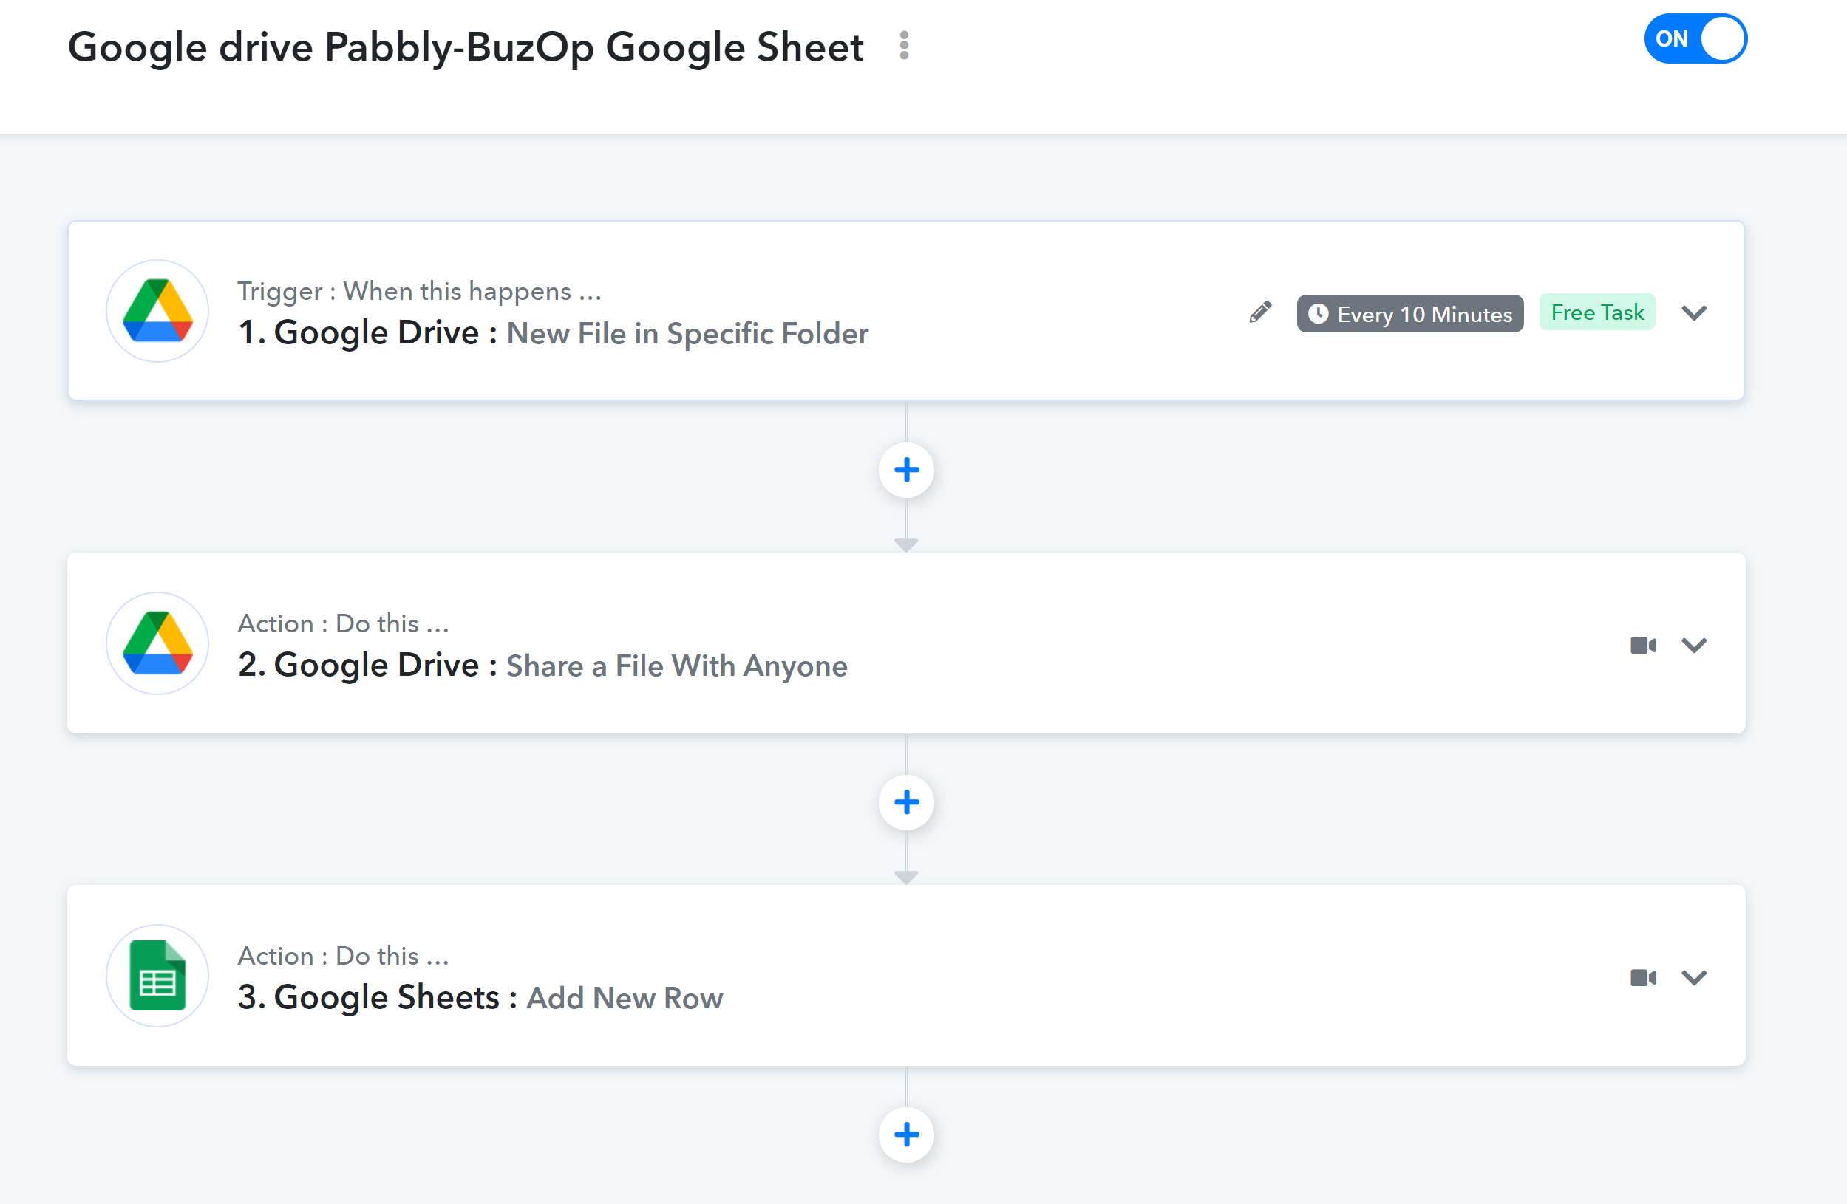
Task: Expand step 1 Google Drive trigger
Action: point(1693,312)
